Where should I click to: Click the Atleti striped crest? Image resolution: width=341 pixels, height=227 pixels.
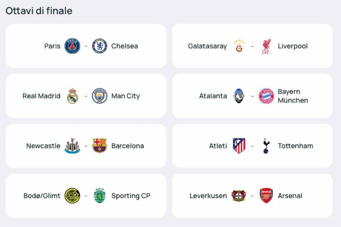click(x=239, y=146)
